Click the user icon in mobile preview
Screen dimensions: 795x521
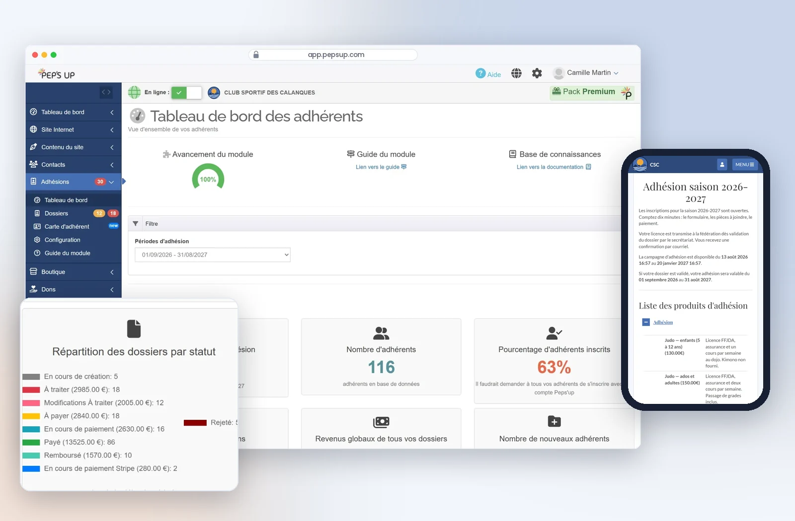[722, 164]
